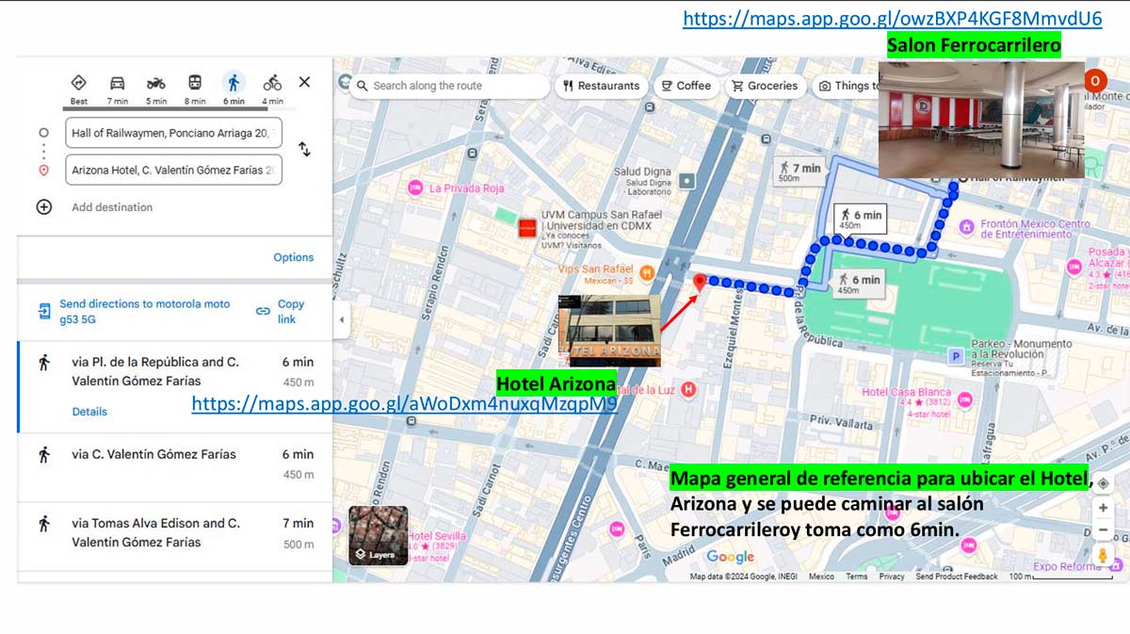Viewport: 1130px width, 634px height.
Task: Click the Hotel Arizona facade photo
Action: [x=609, y=331]
